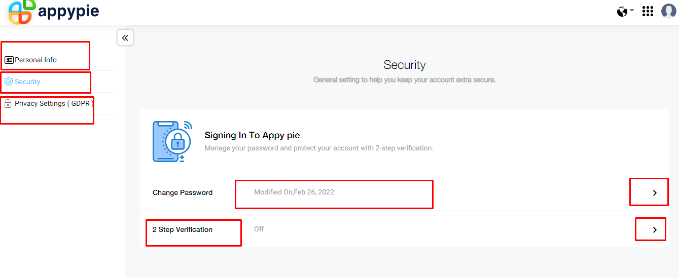The image size is (679, 278).
Task: Expand 2 Step Verification with its arrow
Action: (x=654, y=229)
